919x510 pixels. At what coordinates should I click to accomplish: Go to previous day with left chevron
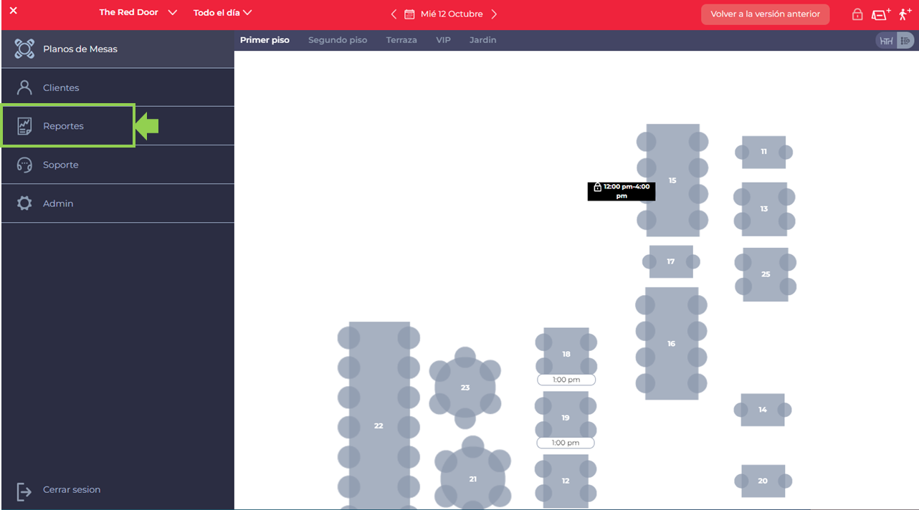(x=394, y=14)
